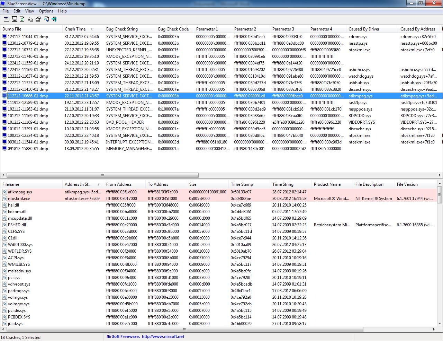Click cdrom.sys in Caused By Driver

tap(358, 37)
